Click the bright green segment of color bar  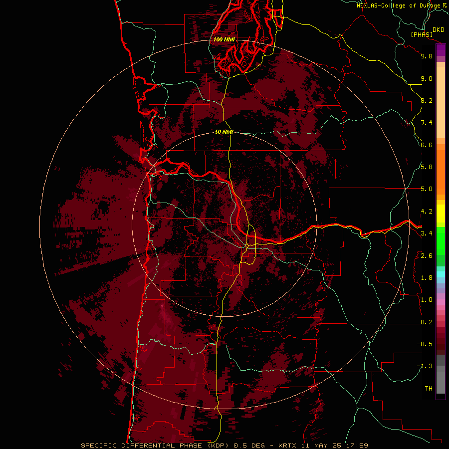tap(441, 240)
